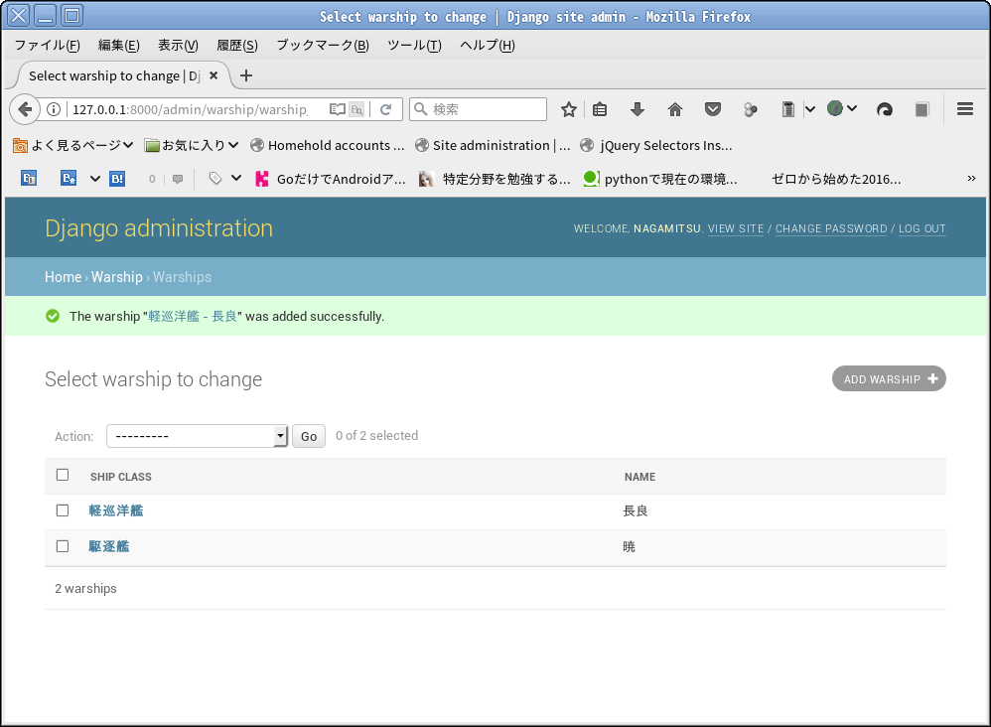Open the 駆逐艦 ship class link
This screenshot has width=991, height=727.
[x=108, y=547]
